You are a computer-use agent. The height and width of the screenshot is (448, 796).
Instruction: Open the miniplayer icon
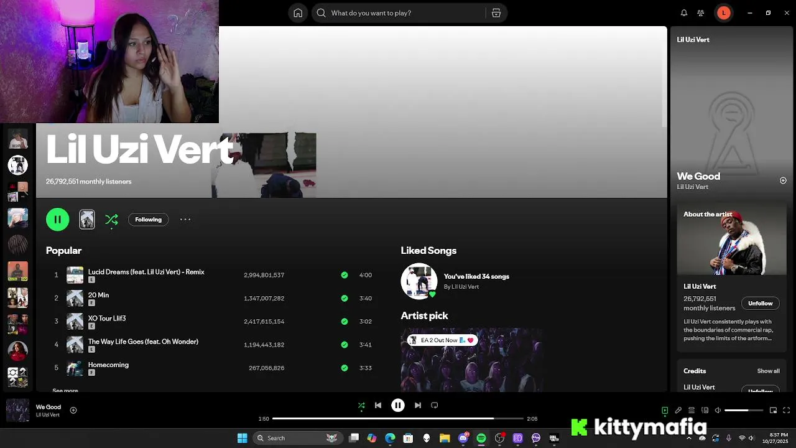[773, 410]
